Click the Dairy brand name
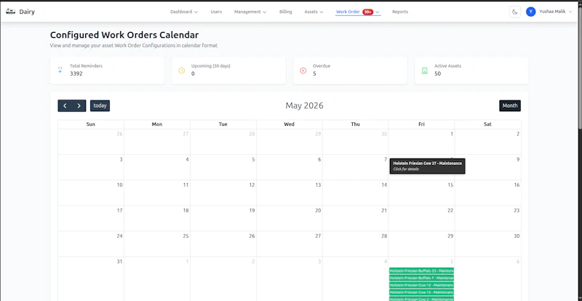Screen dimensions: 582x301 pyautogui.click(x=27, y=12)
